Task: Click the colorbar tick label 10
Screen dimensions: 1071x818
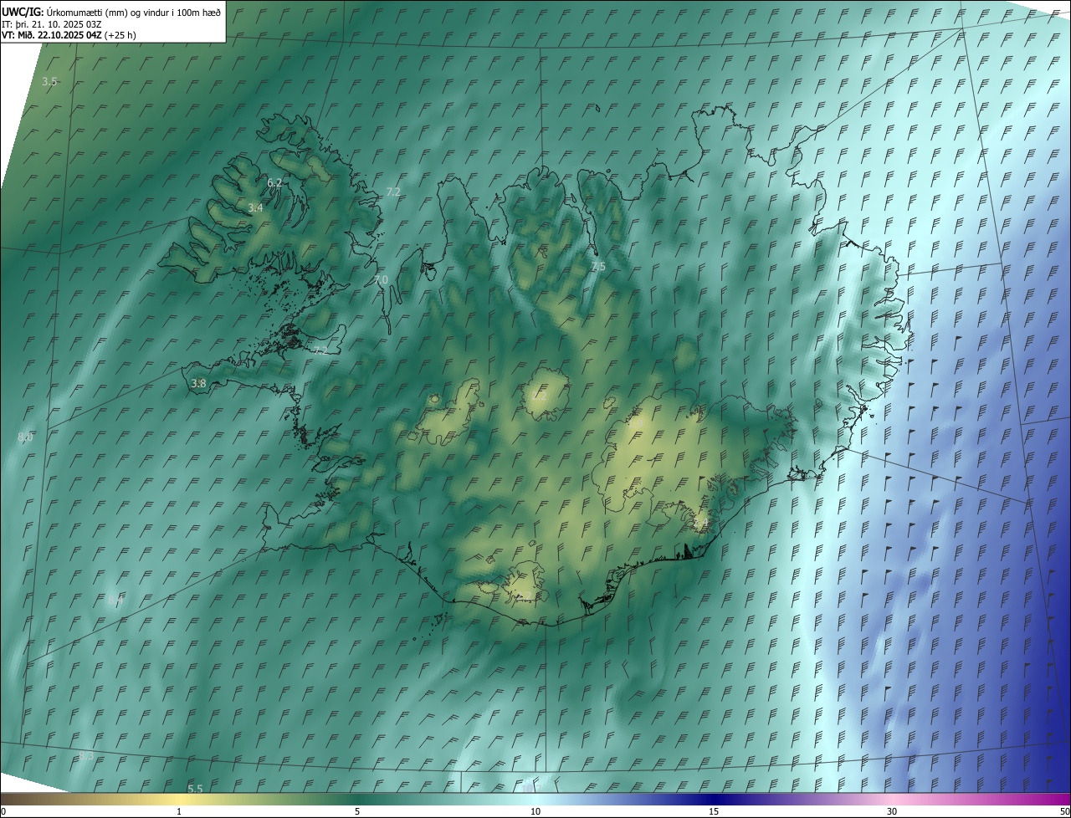Action: tap(535, 811)
